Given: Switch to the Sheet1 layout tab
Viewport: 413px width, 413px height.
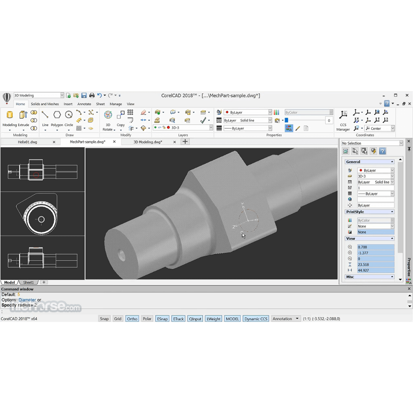Looking at the screenshot, I should 29,282.
